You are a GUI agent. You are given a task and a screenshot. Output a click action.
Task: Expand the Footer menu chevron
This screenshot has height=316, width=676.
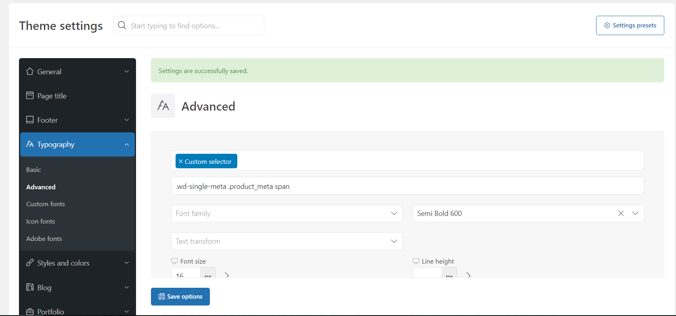point(127,120)
